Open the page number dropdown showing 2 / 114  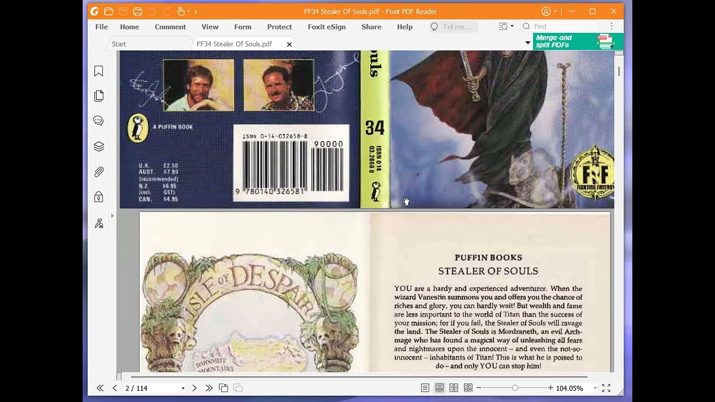coord(183,388)
